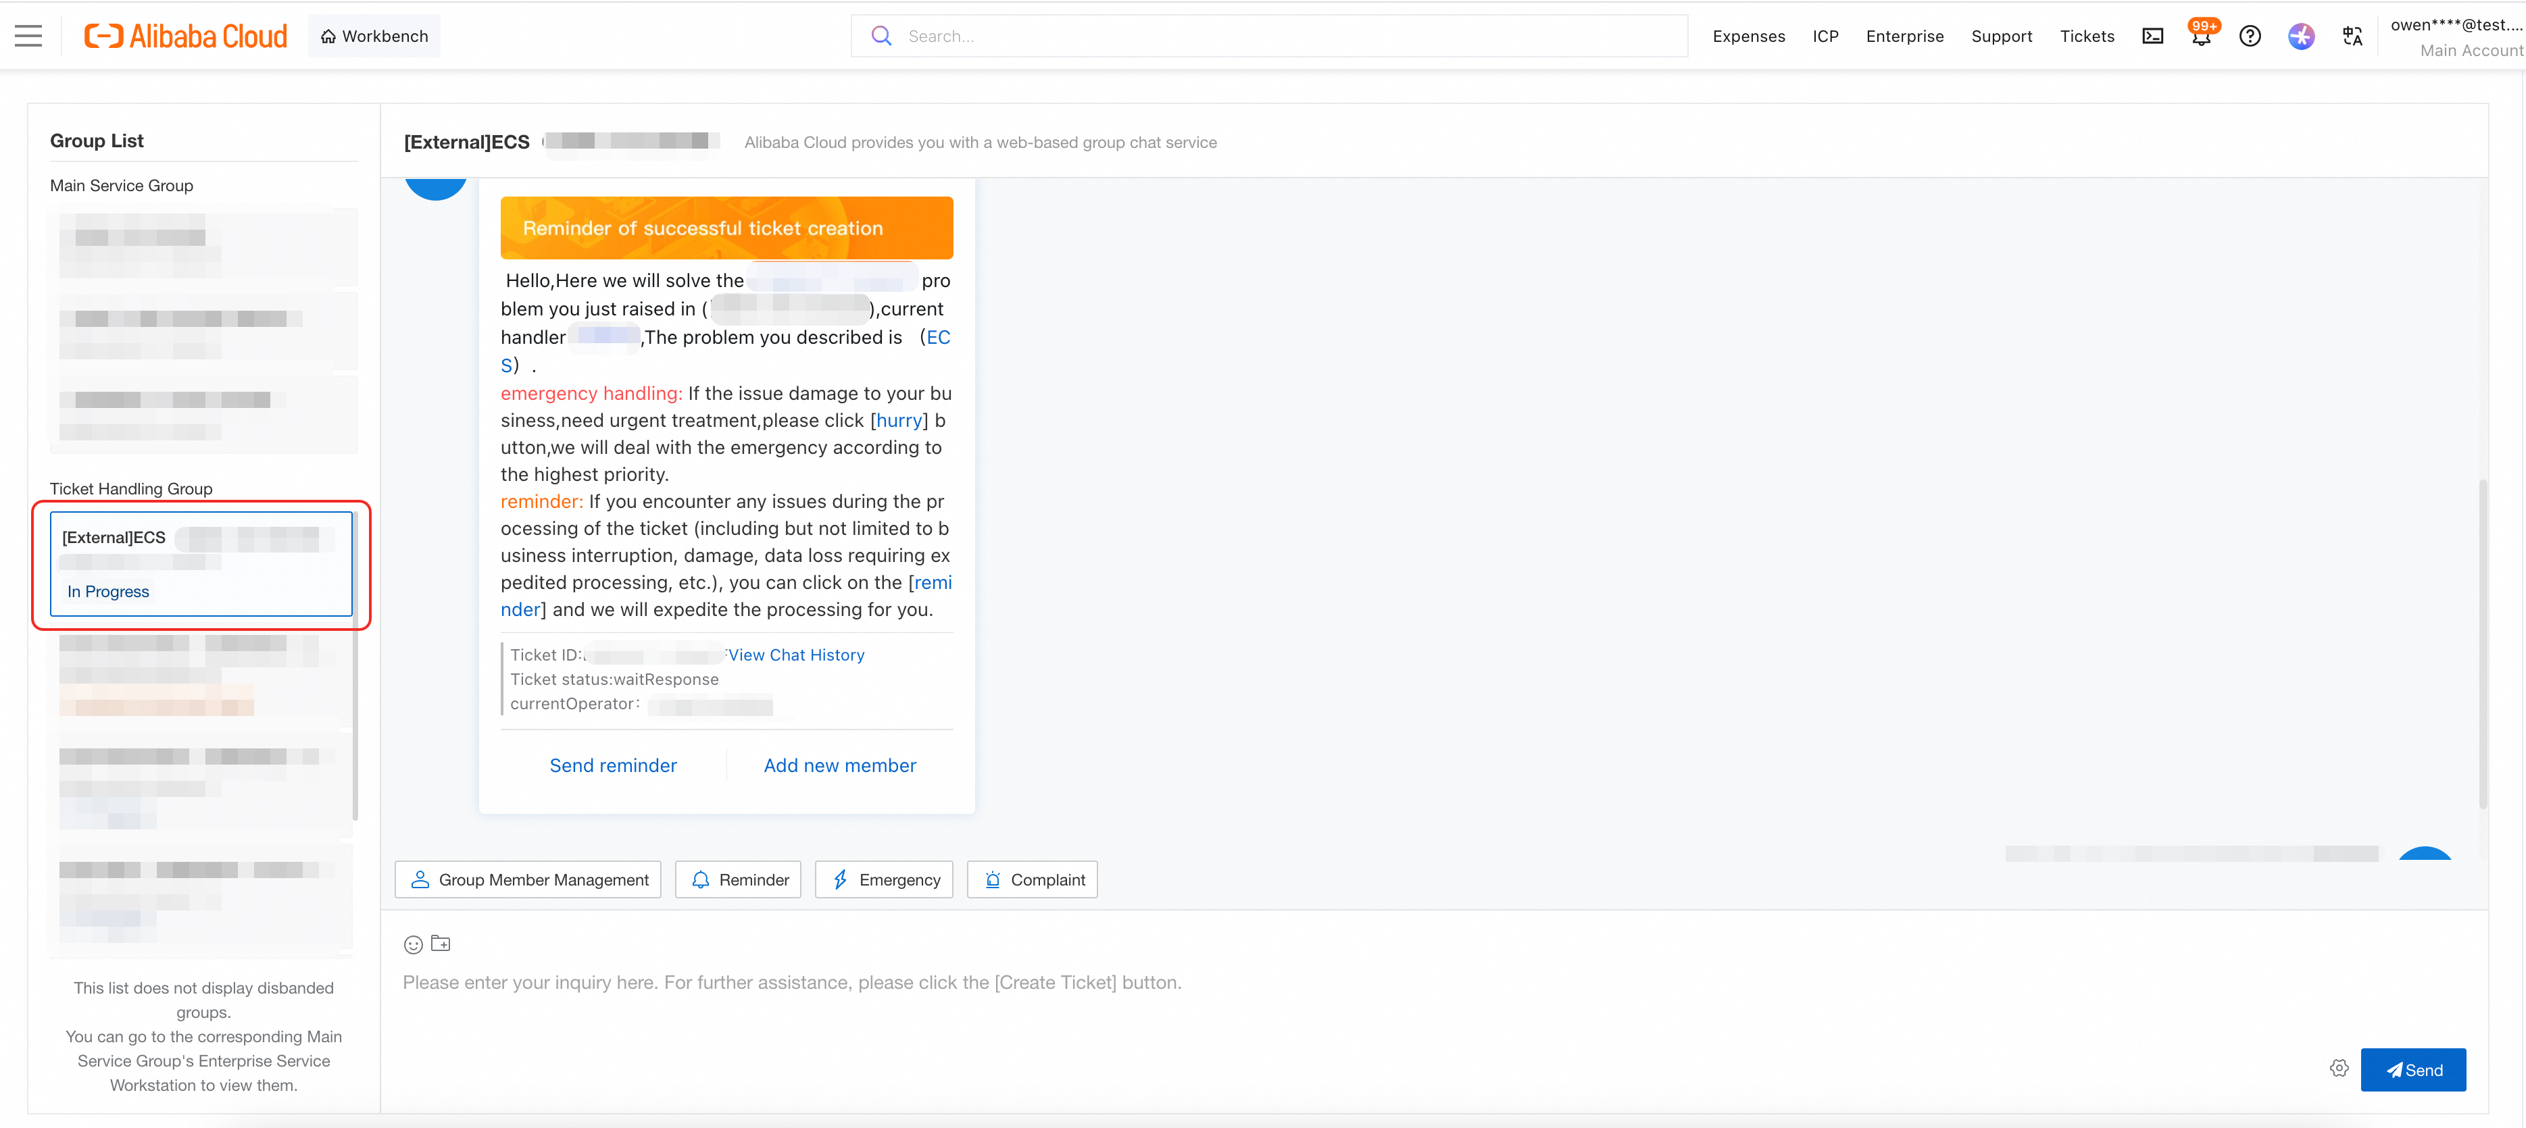Click the help question mark icon
The image size is (2526, 1128).
pyautogui.click(x=2250, y=36)
